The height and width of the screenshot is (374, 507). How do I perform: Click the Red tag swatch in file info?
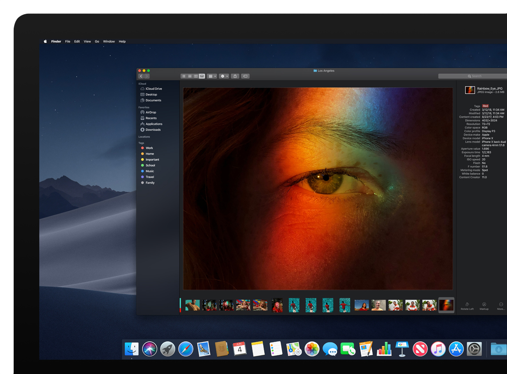(x=485, y=106)
